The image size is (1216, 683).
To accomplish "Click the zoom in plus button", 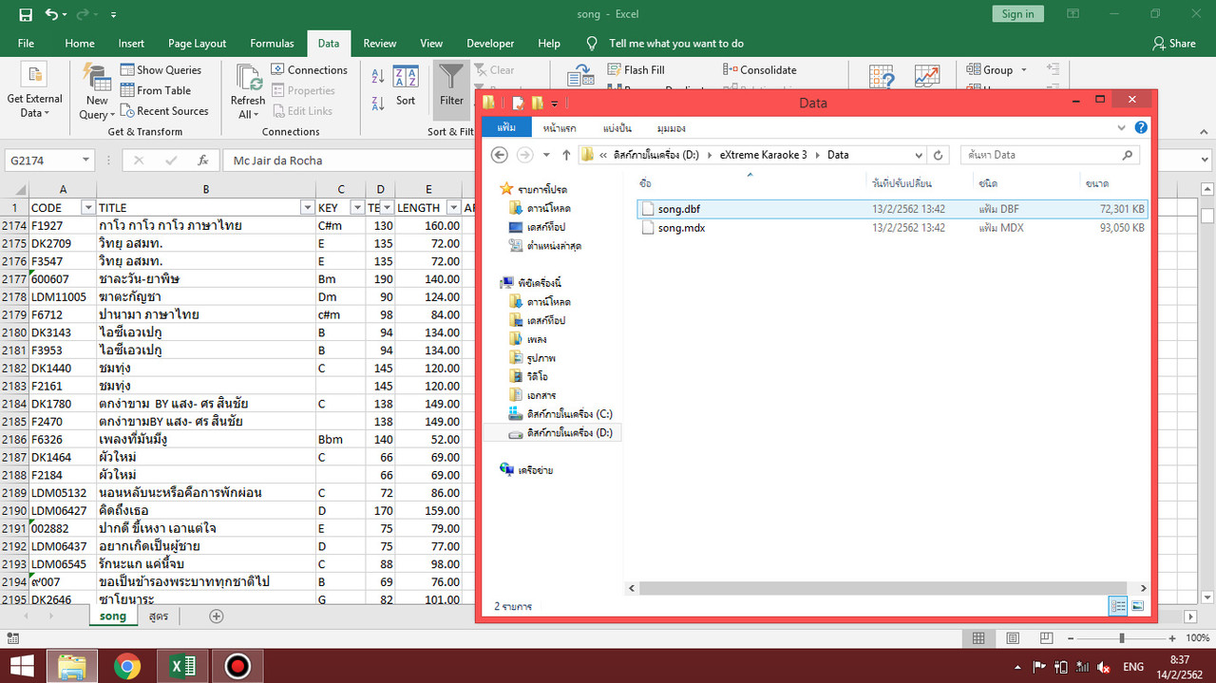I will [x=1172, y=638].
